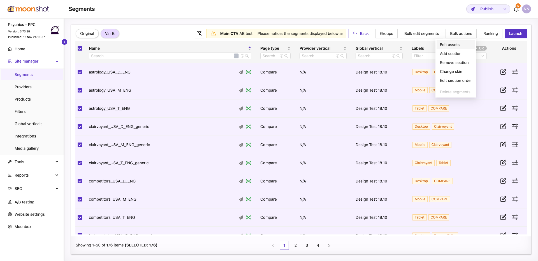
Task: Choose Remove section from bulk menu
Action: pos(456,63)
